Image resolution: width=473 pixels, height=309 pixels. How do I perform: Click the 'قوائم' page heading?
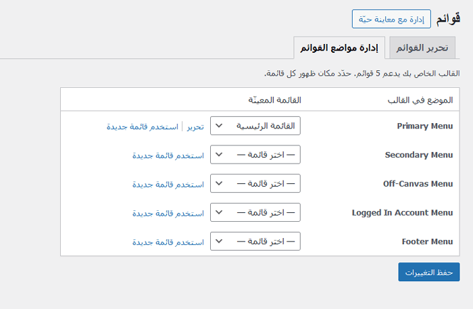448,18
